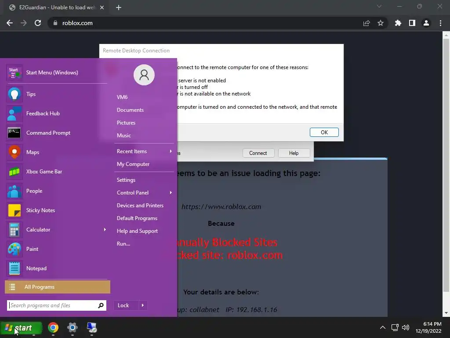The height and width of the screenshot is (338, 450).
Task: Close the E2Guardian tab
Action: point(102,7)
